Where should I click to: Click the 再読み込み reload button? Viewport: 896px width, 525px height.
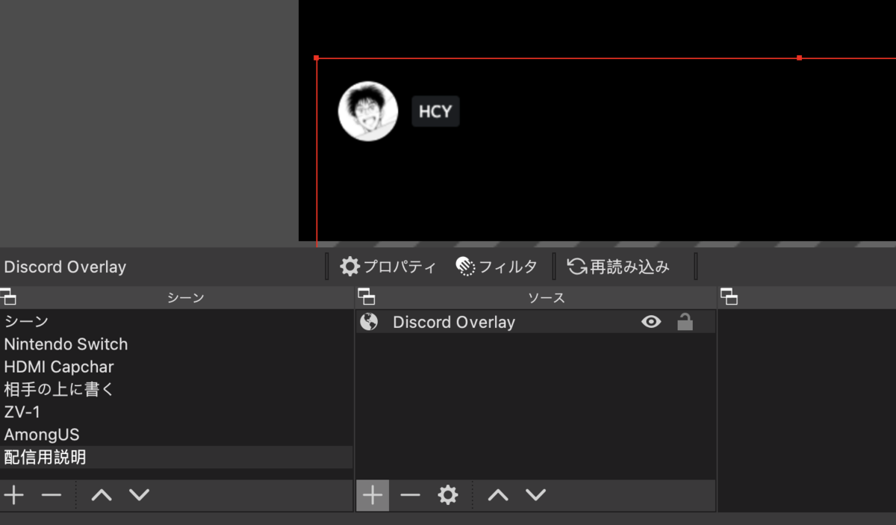pyautogui.click(x=619, y=267)
